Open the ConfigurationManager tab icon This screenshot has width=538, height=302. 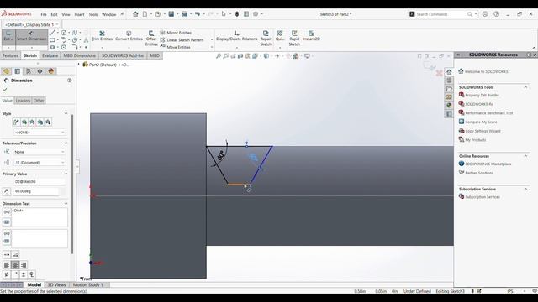tap(29, 71)
